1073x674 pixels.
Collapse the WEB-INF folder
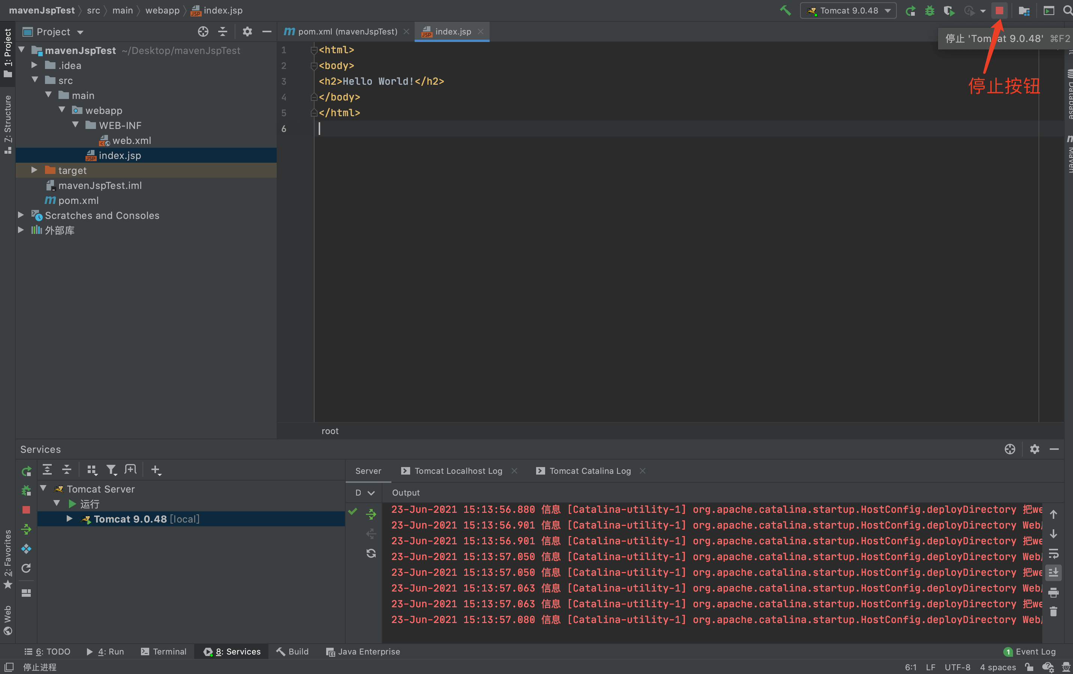[x=75, y=125]
